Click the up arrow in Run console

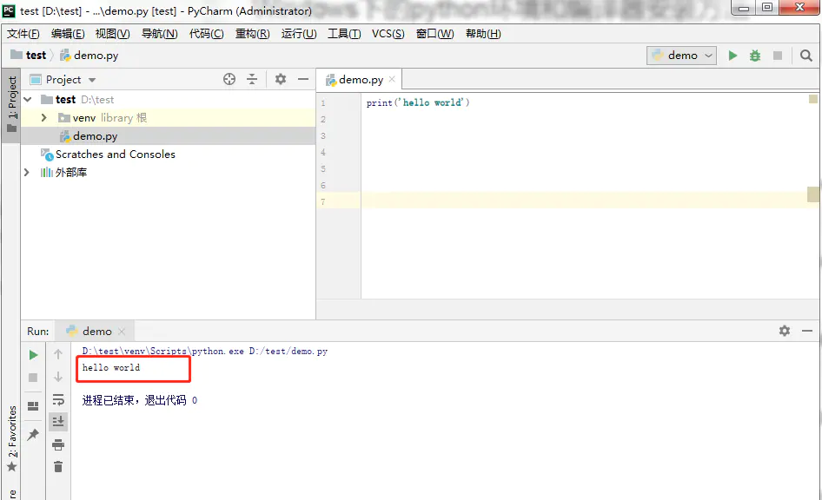coord(58,354)
